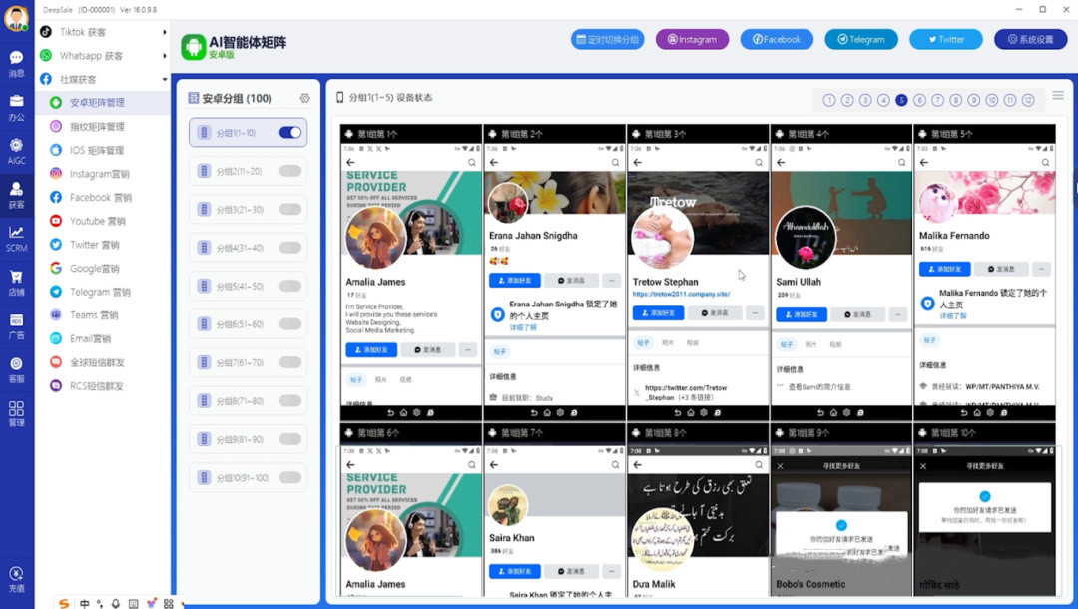Switch to page 8 in the device pager
1078x609 pixels.
[x=955, y=100]
